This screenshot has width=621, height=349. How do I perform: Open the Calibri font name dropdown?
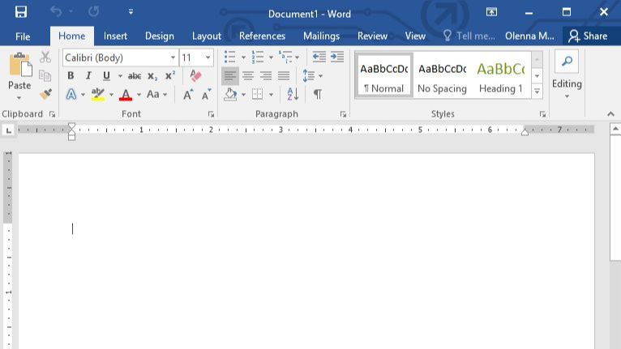(173, 57)
